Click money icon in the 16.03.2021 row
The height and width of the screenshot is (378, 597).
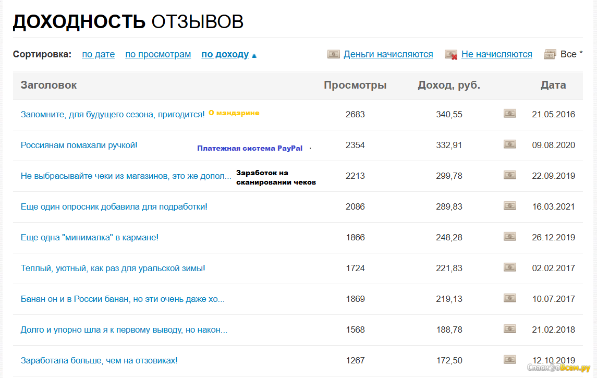(509, 206)
